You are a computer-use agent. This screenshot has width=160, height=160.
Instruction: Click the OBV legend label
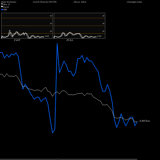[x=5, y=10]
